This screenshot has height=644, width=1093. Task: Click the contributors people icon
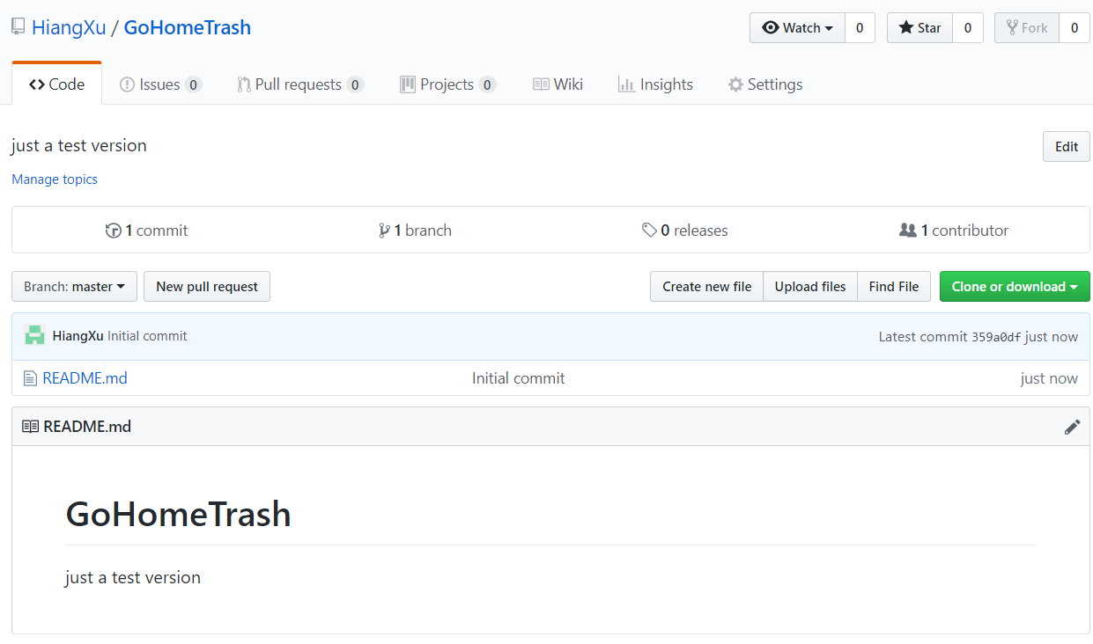907,231
